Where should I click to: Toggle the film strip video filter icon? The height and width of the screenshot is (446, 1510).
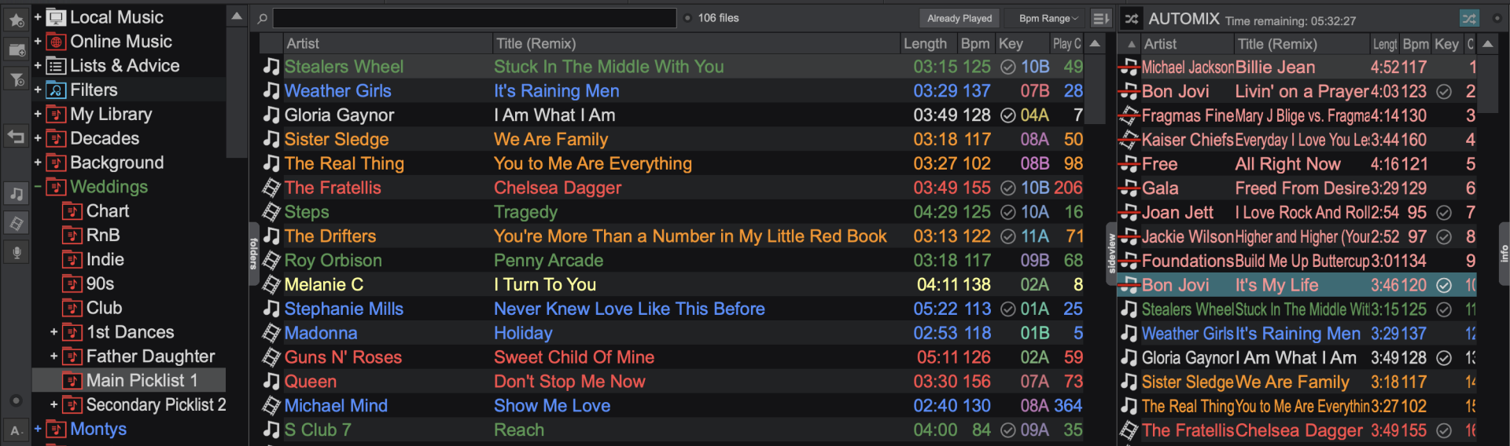coord(16,224)
